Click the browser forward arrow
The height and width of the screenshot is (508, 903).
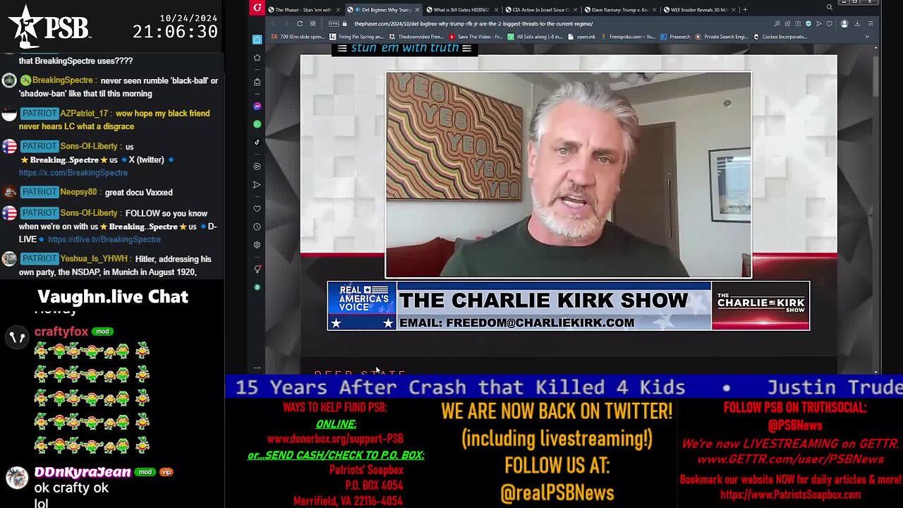[286, 23]
